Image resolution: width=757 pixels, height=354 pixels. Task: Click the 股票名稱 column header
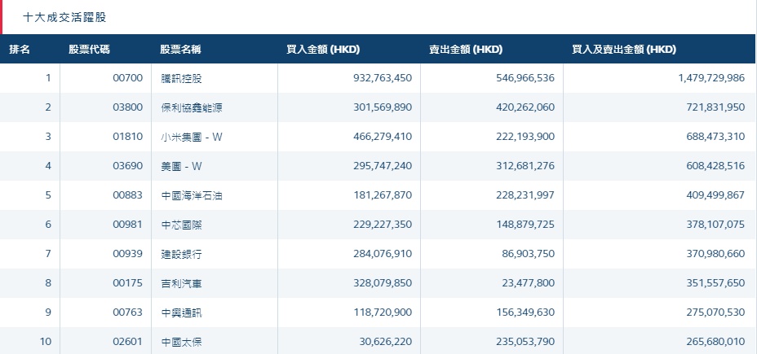[180, 49]
